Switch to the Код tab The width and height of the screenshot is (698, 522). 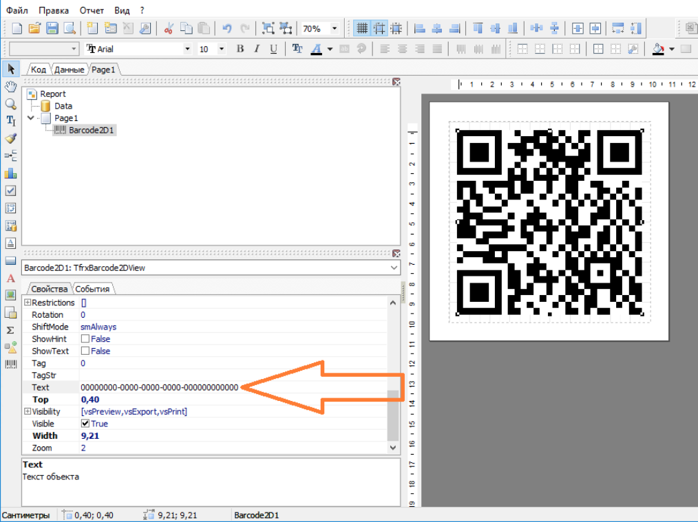point(39,69)
